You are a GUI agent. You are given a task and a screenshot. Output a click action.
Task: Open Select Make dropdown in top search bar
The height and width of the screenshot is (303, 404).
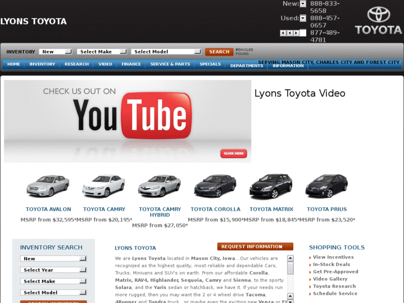point(102,52)
